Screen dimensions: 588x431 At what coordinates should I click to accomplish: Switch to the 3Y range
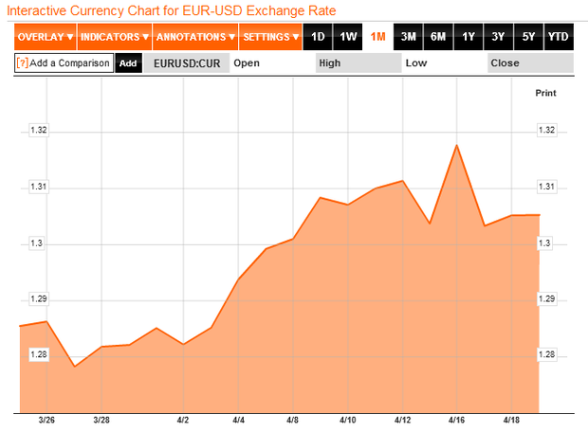(498, 37)
